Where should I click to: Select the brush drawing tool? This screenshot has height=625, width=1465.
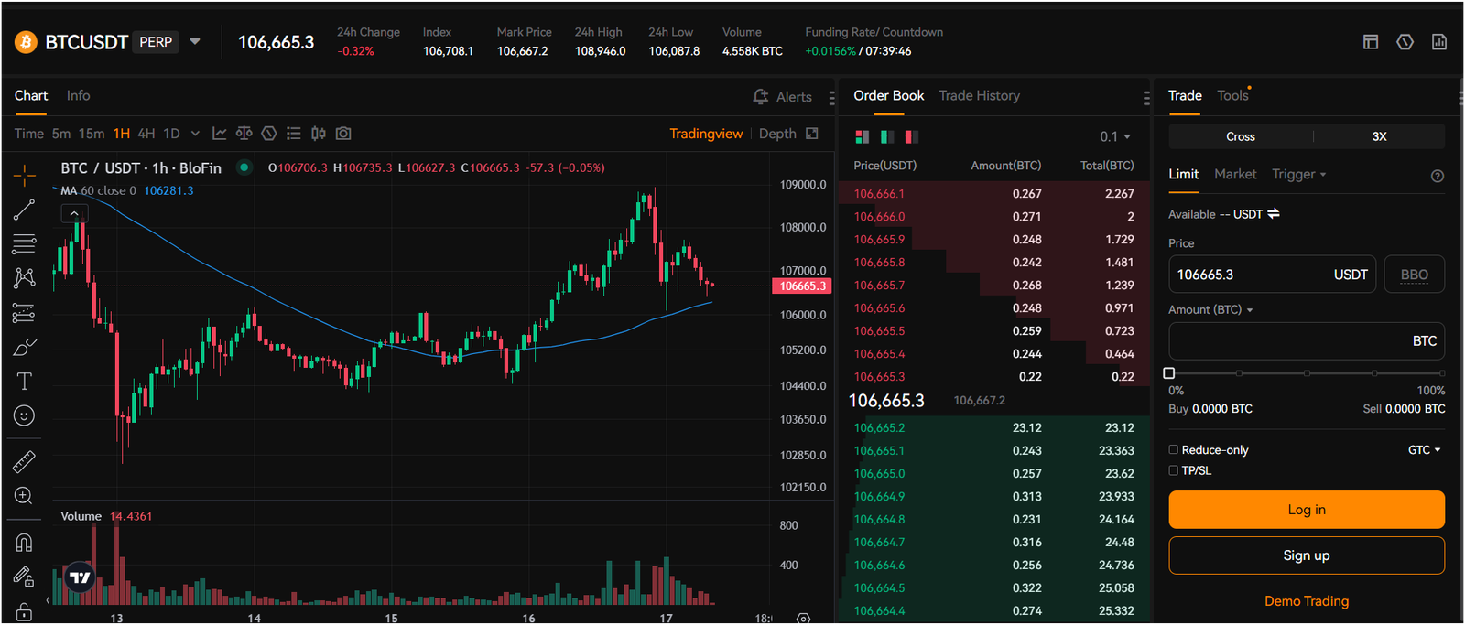pyautogui.click(x=25, y=347)
